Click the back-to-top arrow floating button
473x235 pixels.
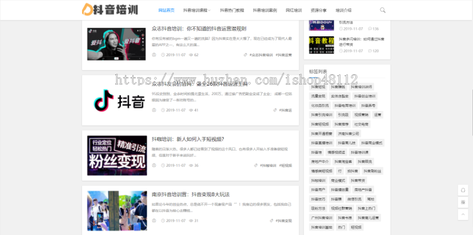tap(463, 214)
